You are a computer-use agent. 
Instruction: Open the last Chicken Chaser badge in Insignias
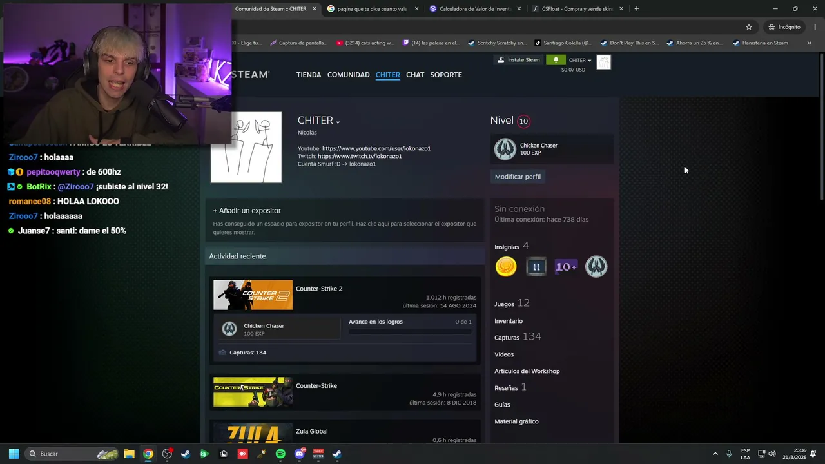596,266
